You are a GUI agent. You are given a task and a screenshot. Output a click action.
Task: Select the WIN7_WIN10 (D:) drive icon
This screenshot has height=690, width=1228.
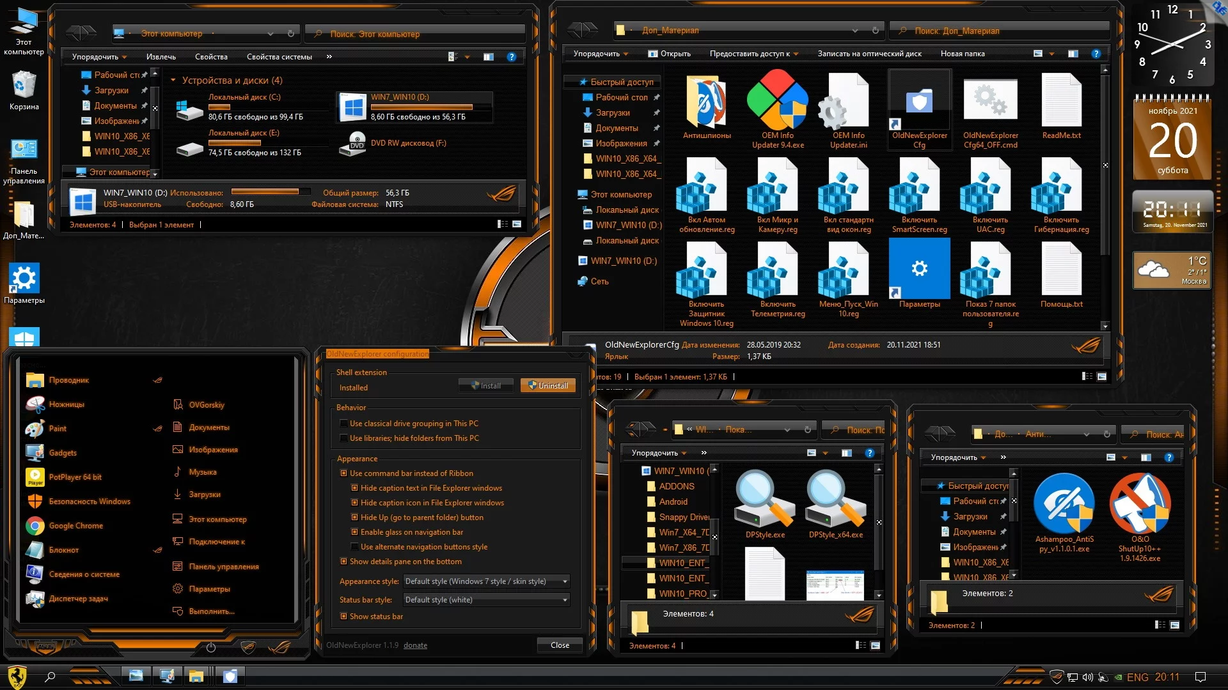[353, 107]
